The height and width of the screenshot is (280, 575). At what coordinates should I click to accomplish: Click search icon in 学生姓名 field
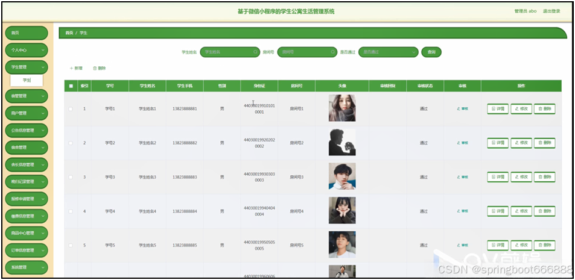click(x=255, y=52)
